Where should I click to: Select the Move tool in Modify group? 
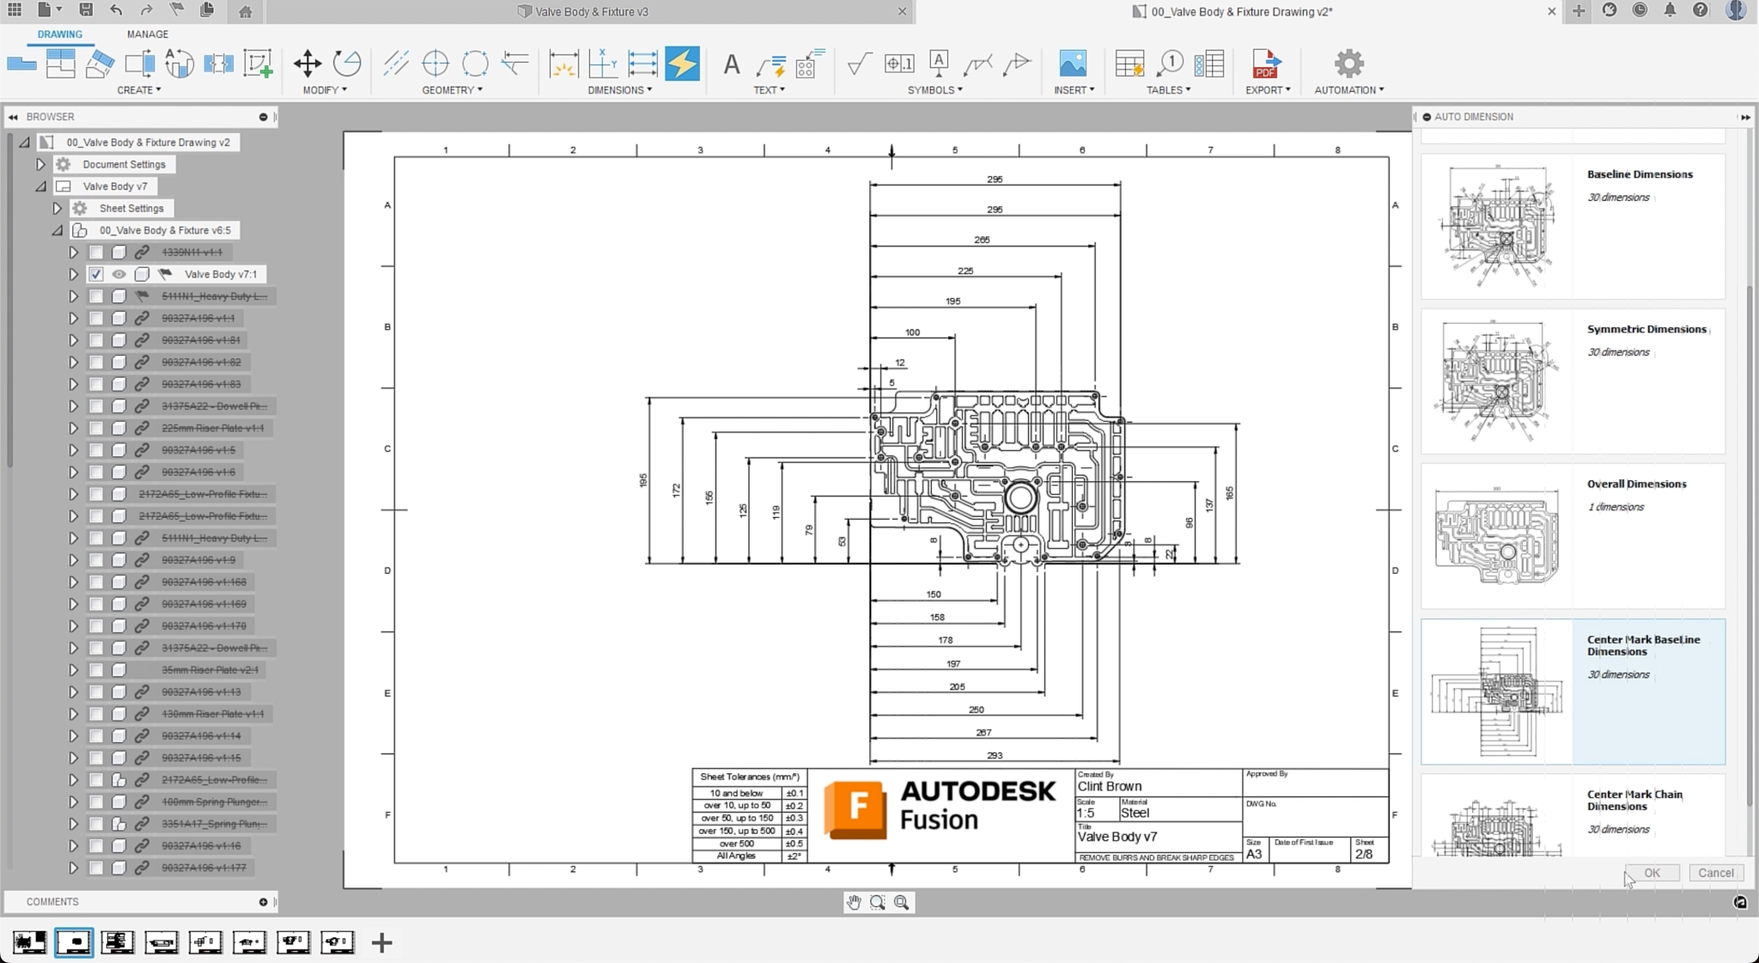click(307, 64)
